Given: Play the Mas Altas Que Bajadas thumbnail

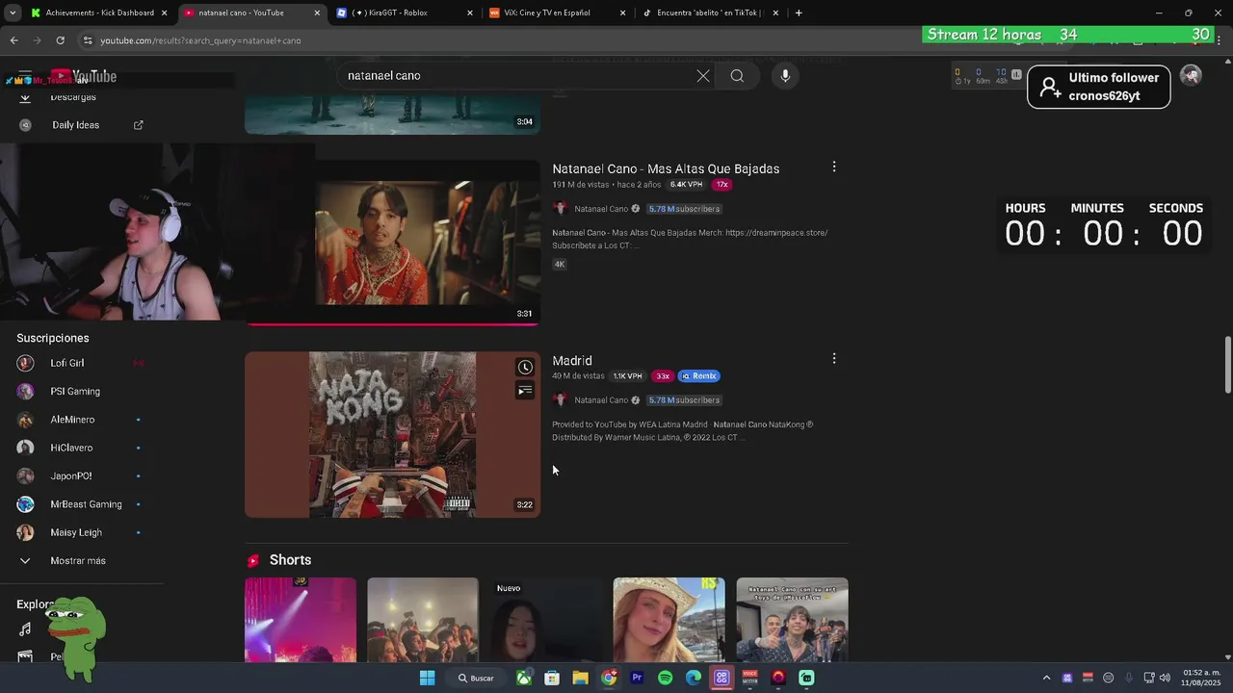Looking at the screenshot, I should click(x=392, y=243).
